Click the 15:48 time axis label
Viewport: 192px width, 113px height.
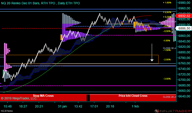pos(8,106)
